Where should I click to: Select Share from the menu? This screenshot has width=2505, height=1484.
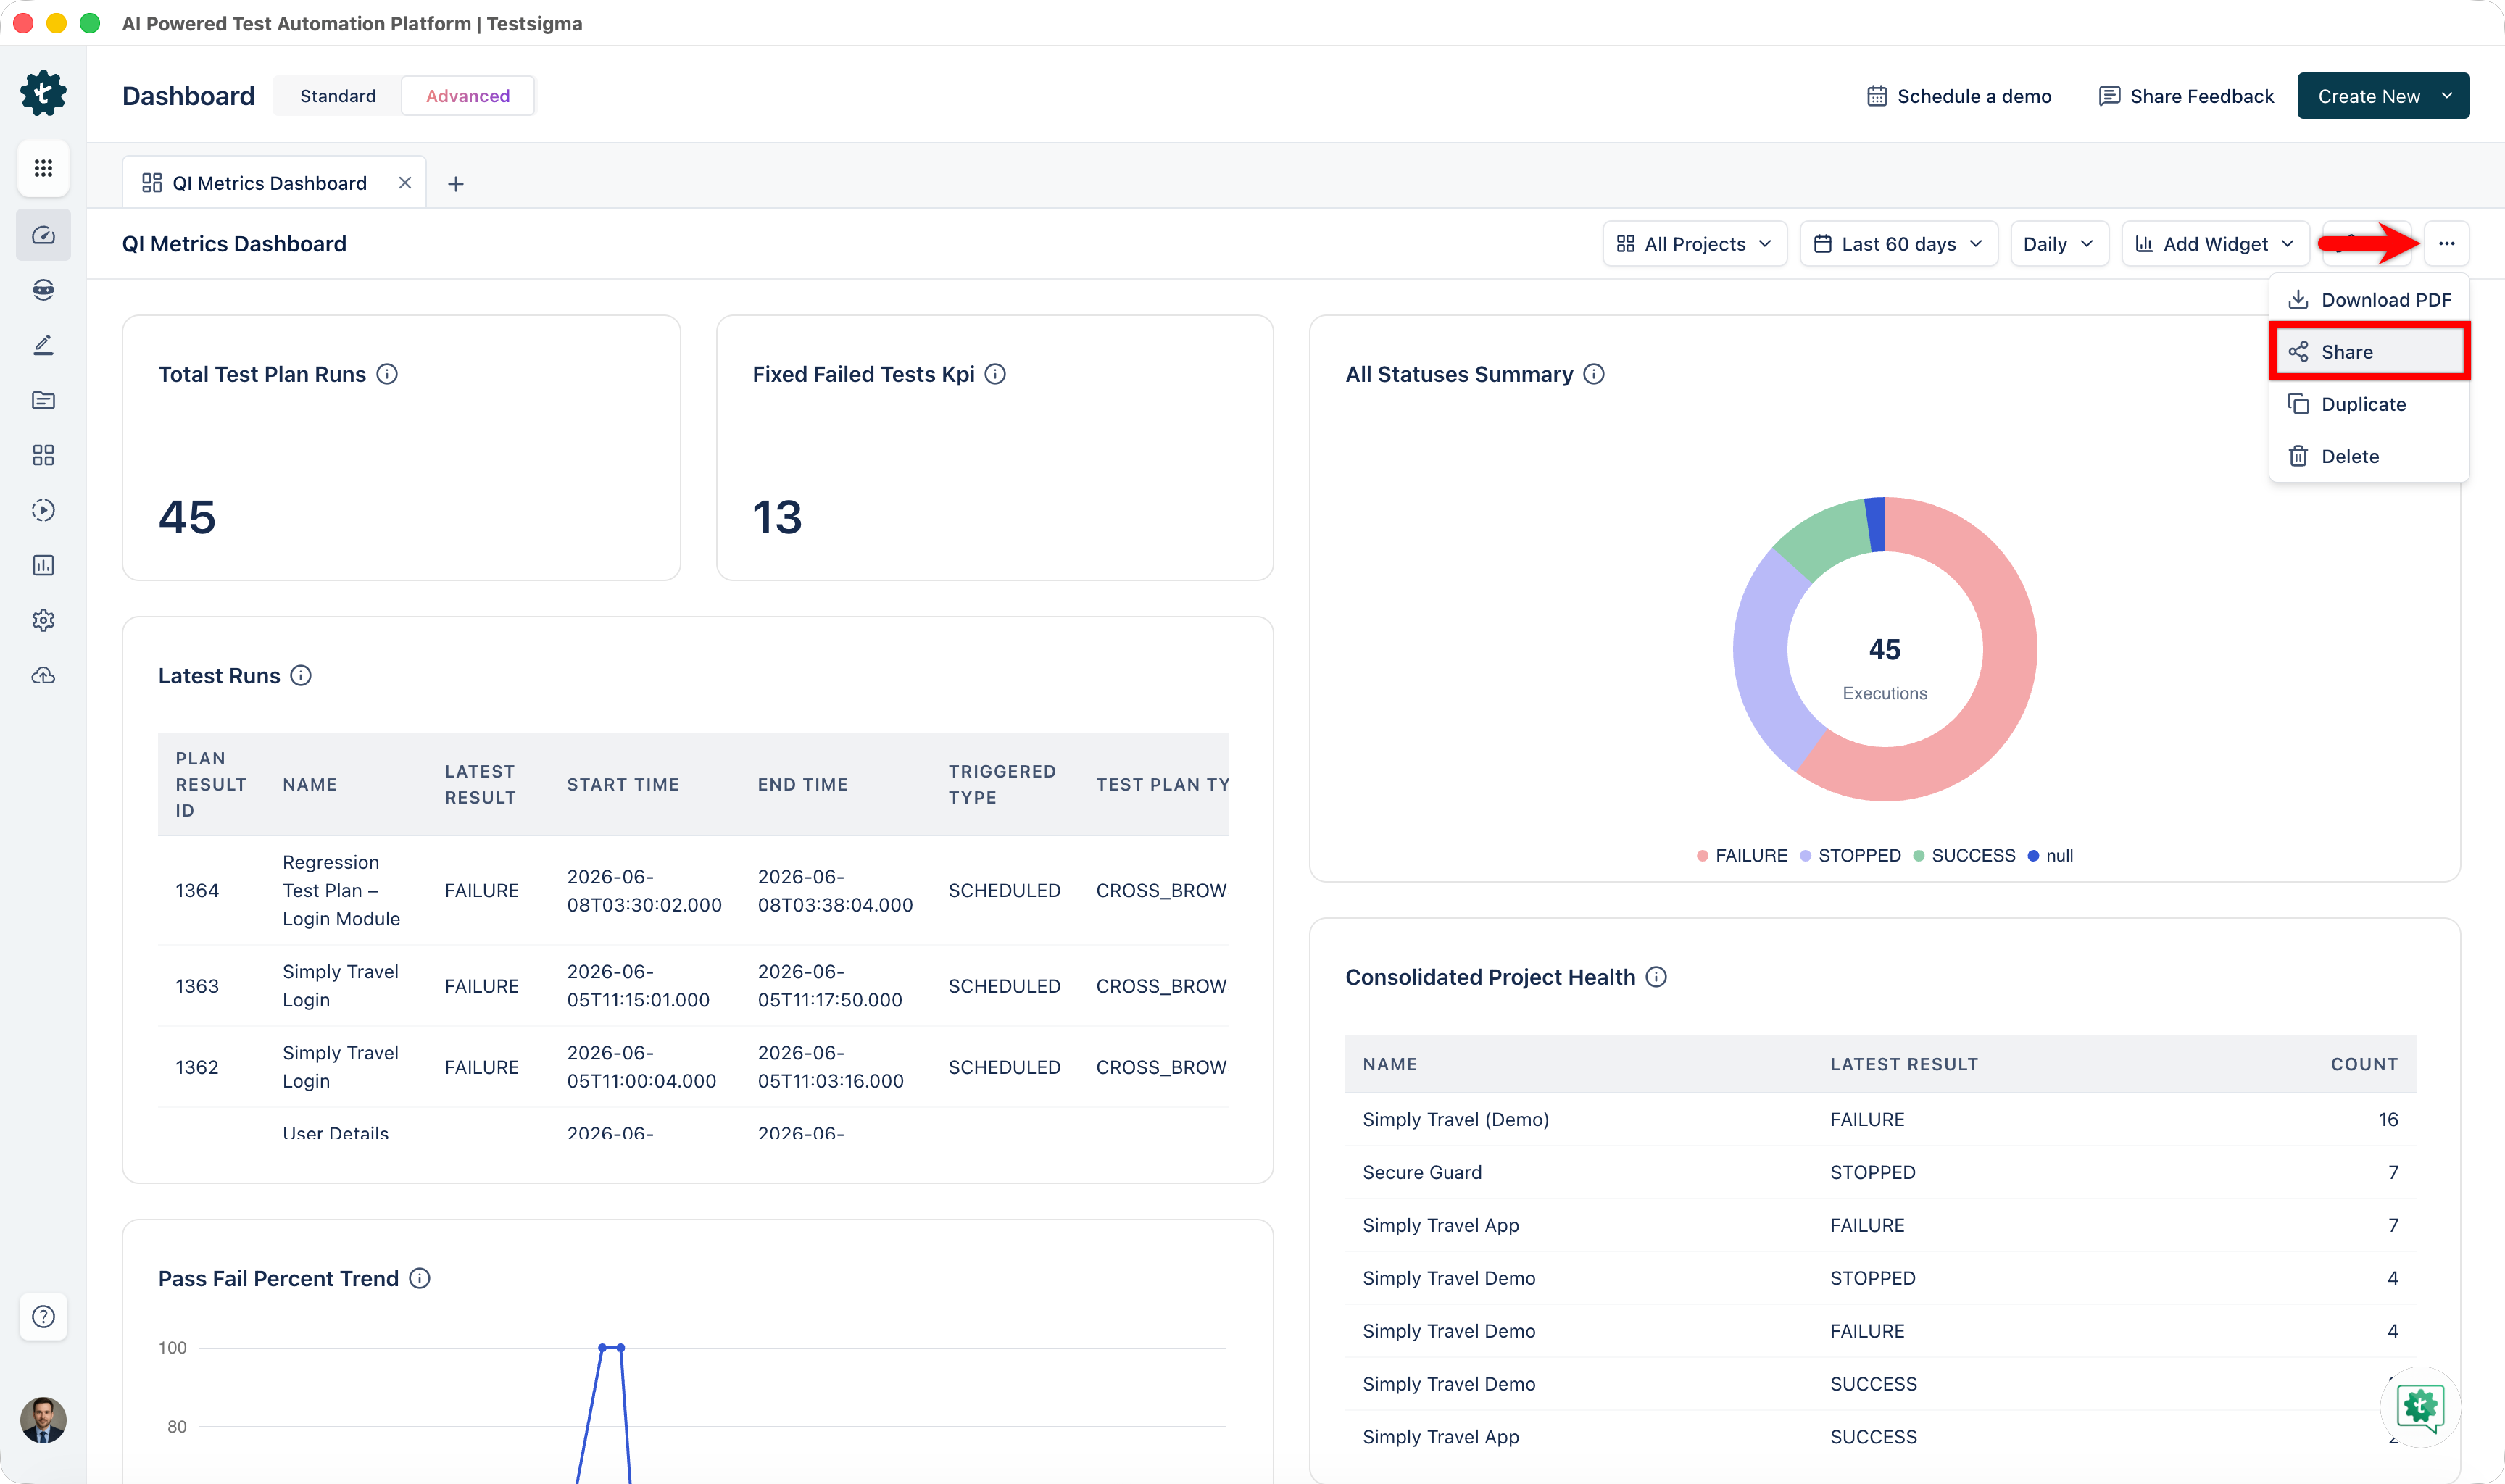tap(2368, 352)
